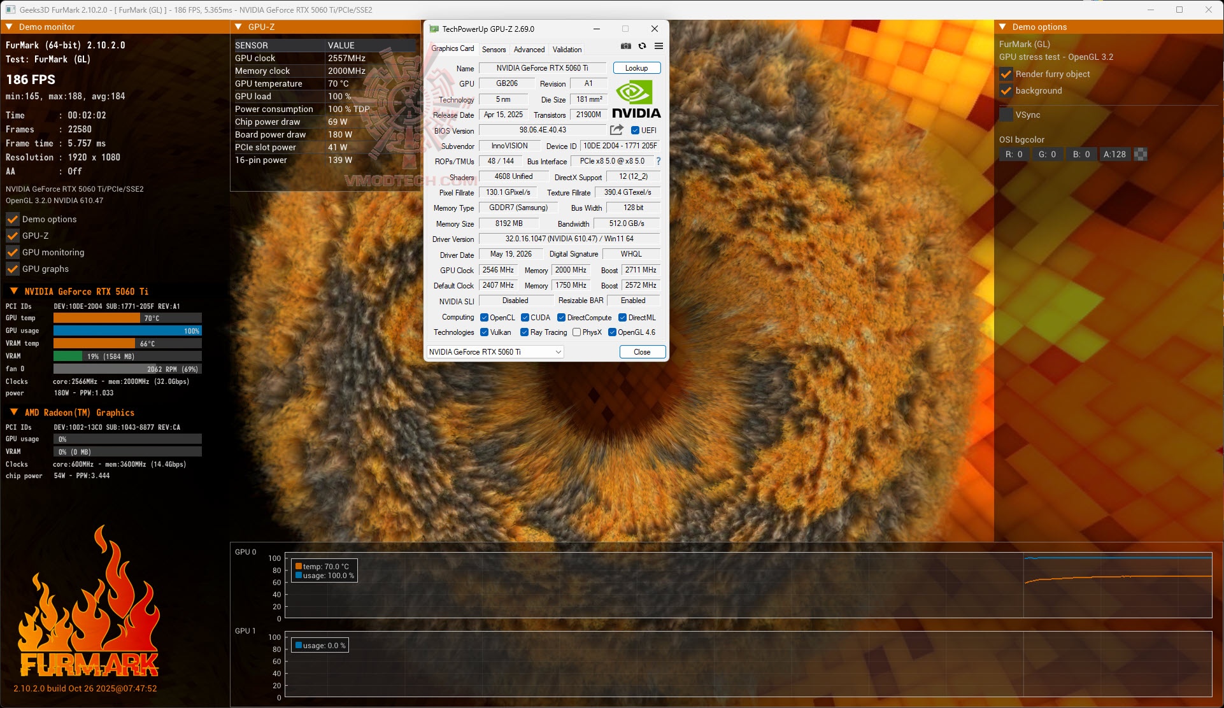Uncheck Demo options checkbox in Demo monitor
The image size is (1224, 708).
point(13,219)
